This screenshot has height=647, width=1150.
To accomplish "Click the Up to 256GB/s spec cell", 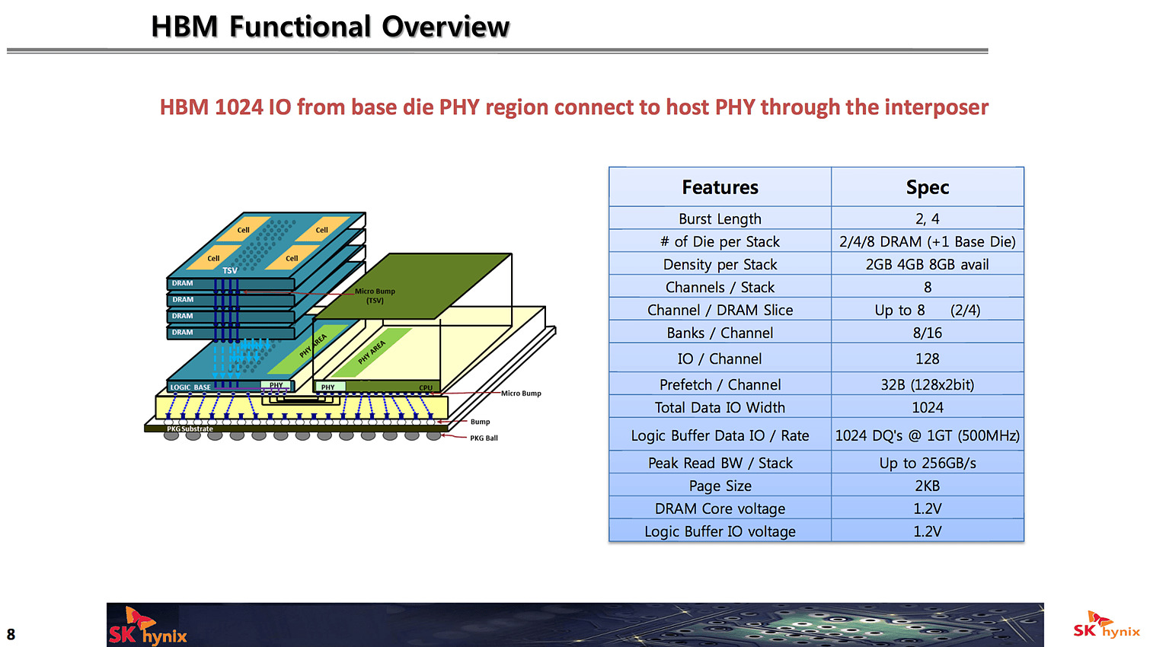I will click(927, 464).
